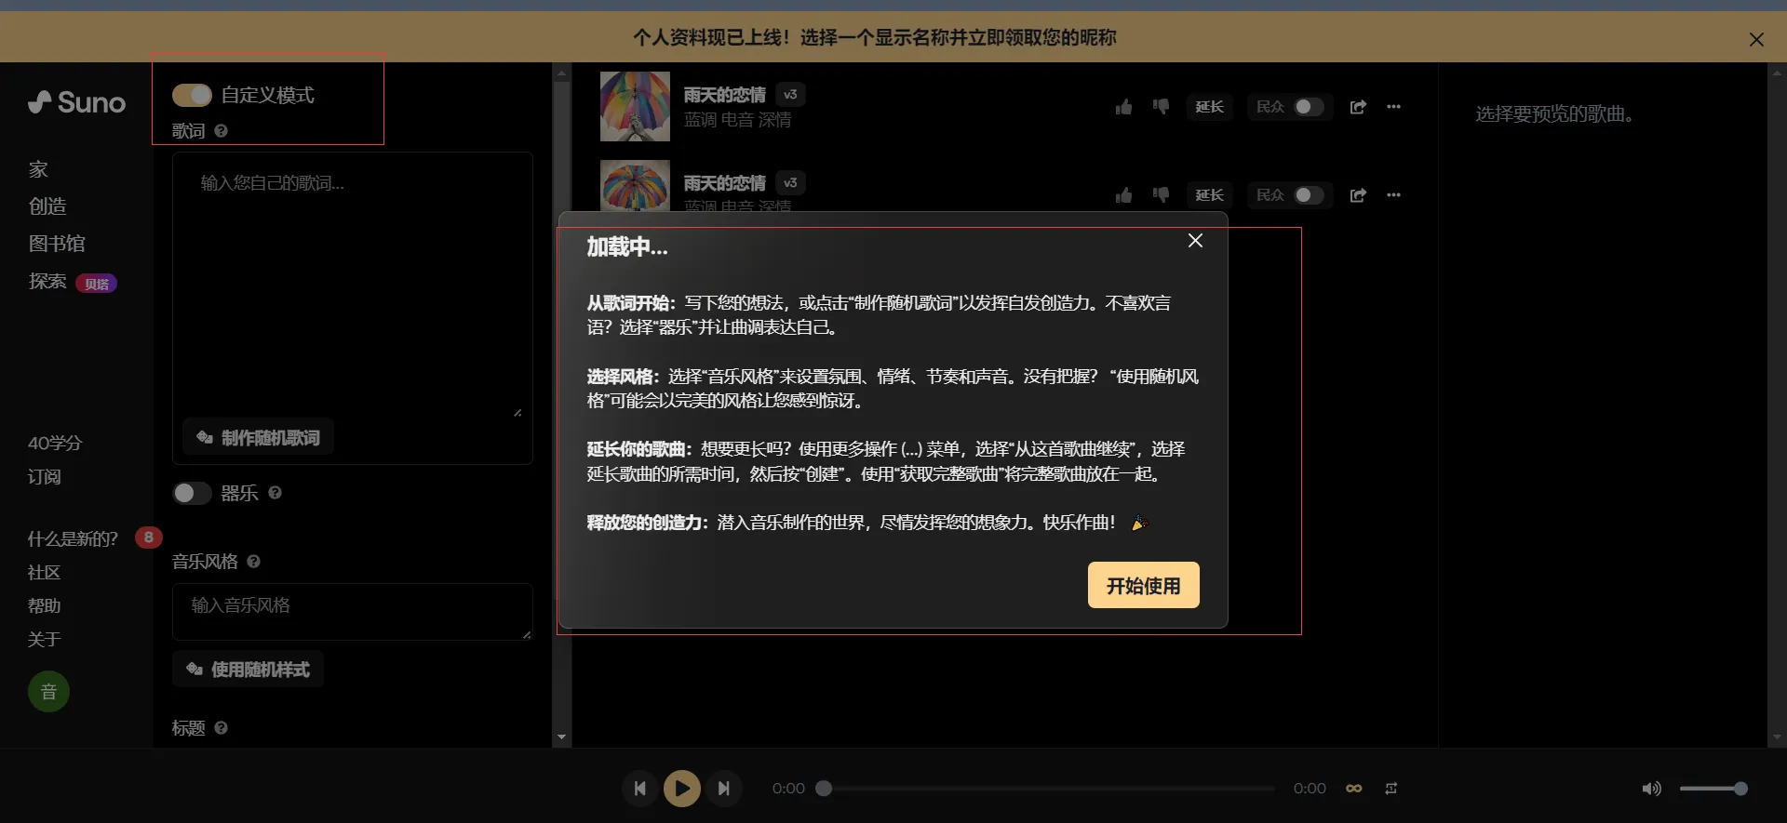Click the 订阅 subscribe link
Viewport: 1787px width, 823px height.
tap(45, 477)
